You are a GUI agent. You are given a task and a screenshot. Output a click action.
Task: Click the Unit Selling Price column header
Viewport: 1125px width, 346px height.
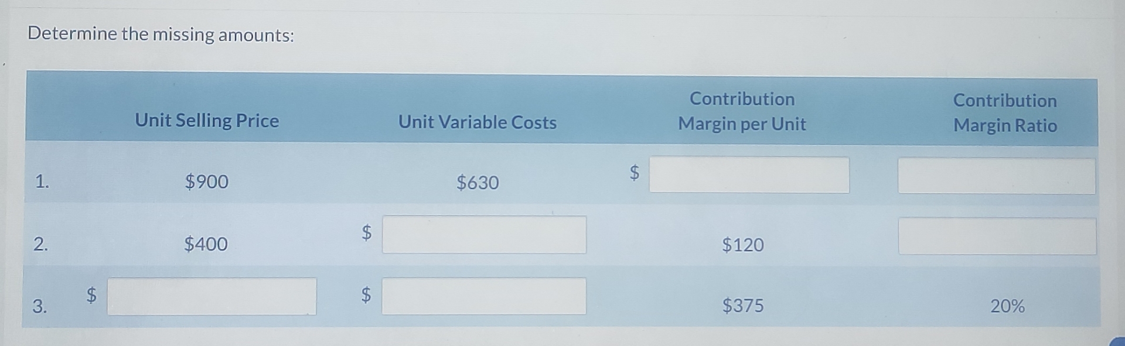[x=206, y=121]
